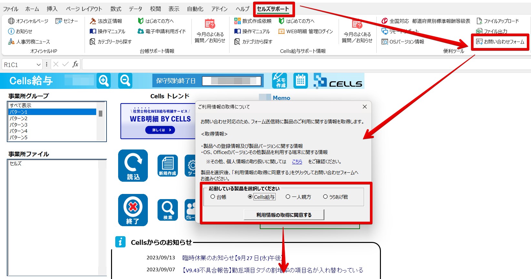
Task: Select セルズ in 事業所ファイル list
Action: click(54, 164)
